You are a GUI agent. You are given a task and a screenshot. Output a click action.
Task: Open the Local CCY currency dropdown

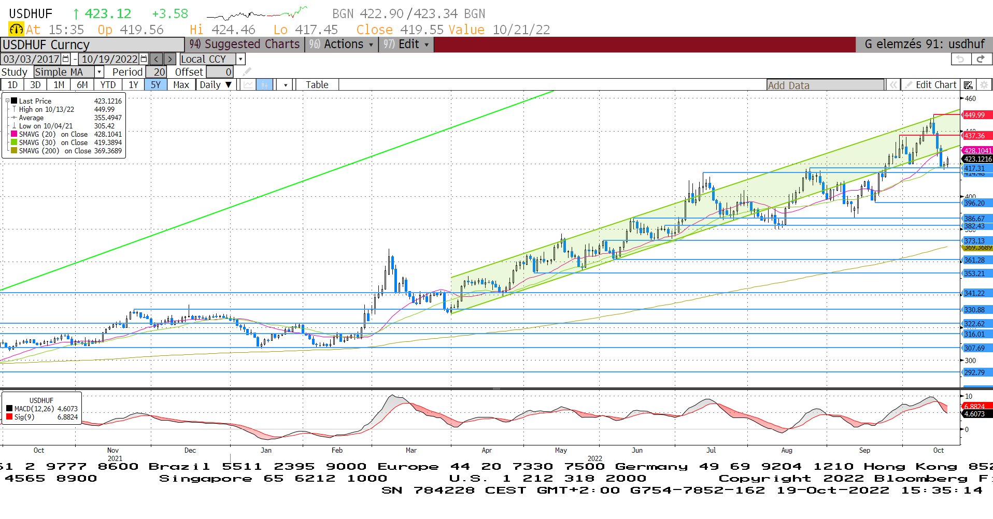point(240,59)
